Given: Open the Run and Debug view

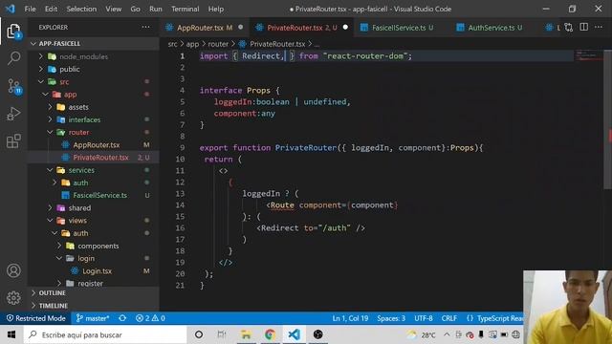Looking at the screenshot, I should point(13,114).
